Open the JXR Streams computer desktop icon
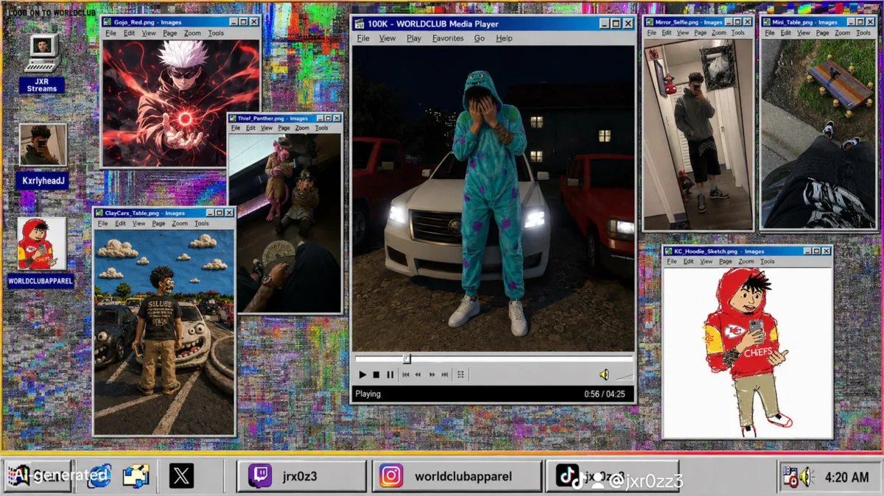Screen dimensions: 884x496 point(42,54)
